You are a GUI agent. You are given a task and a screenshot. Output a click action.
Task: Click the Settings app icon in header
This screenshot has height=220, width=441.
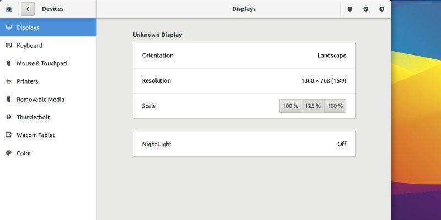click(9, 9)
